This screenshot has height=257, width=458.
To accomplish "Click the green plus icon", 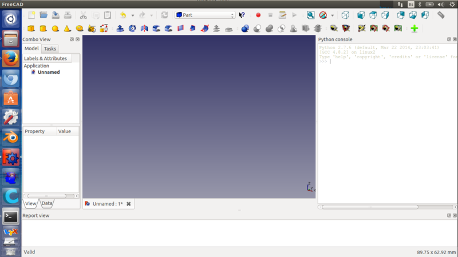I will [x=414, y=28].
